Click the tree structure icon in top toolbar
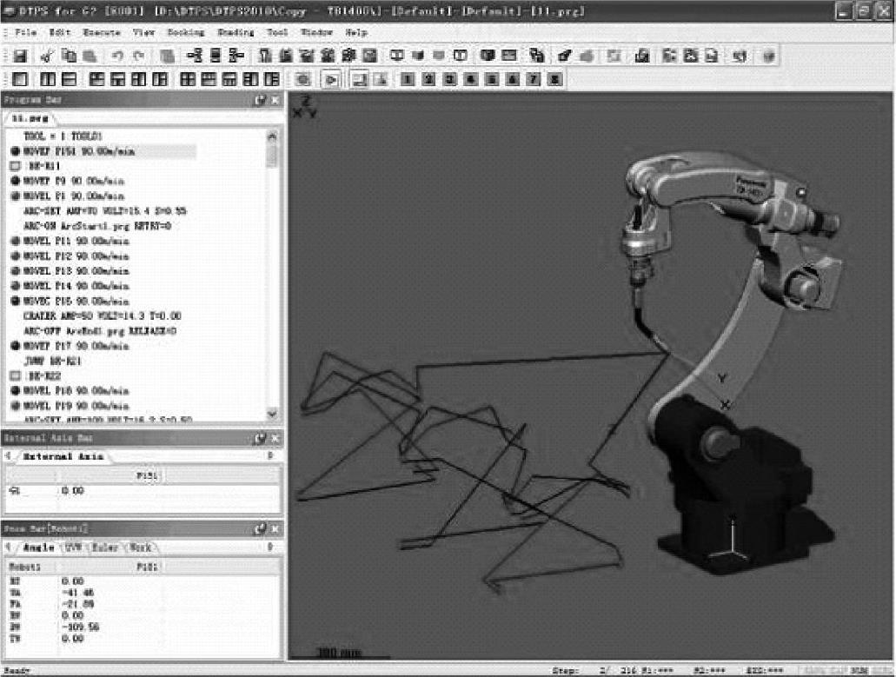The image size is (896, 677). [195, 56]
